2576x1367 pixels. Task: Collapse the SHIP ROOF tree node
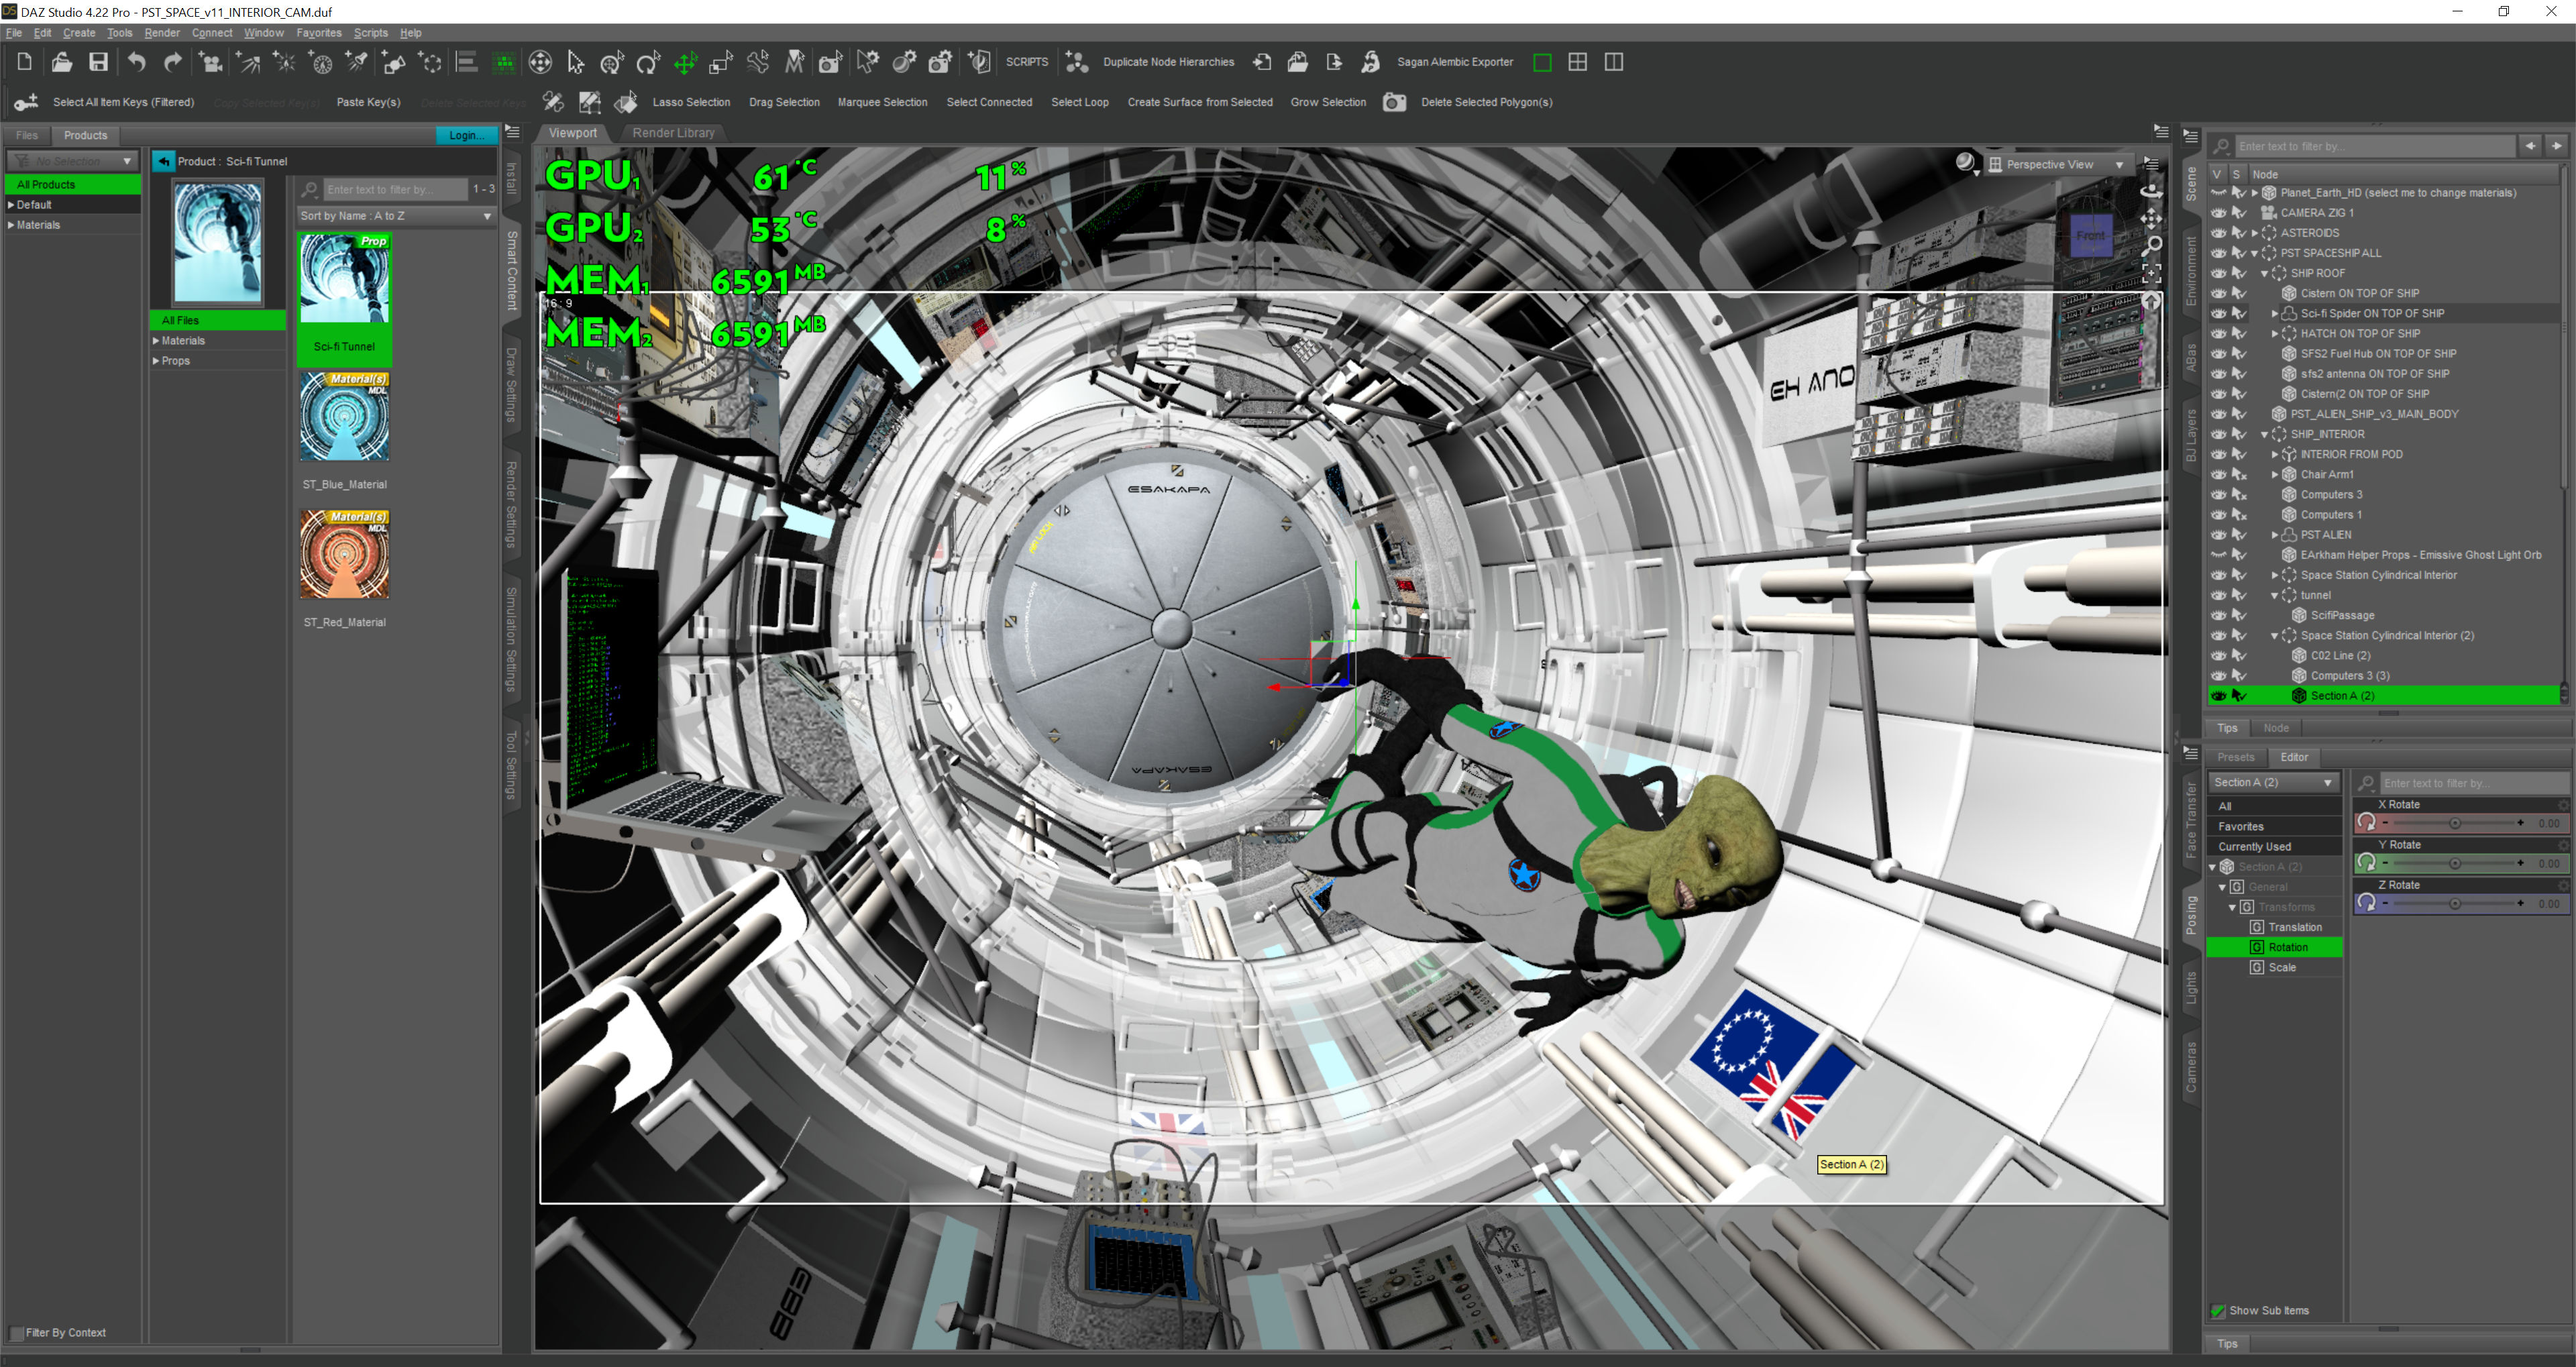click(x=2265, y=273)
